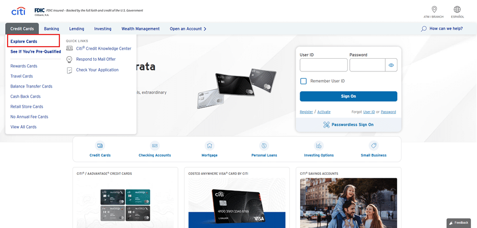Click the Citi Savings Accounts heading

319,174
